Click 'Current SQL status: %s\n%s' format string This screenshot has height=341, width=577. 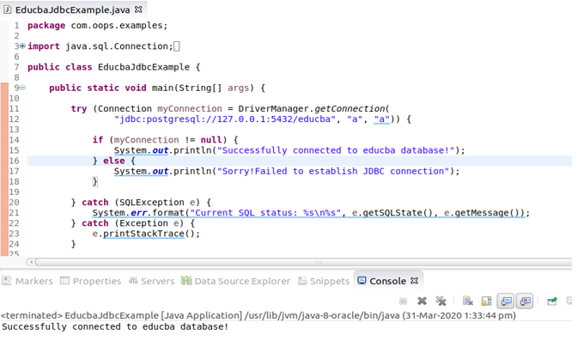tap(265, 213)
